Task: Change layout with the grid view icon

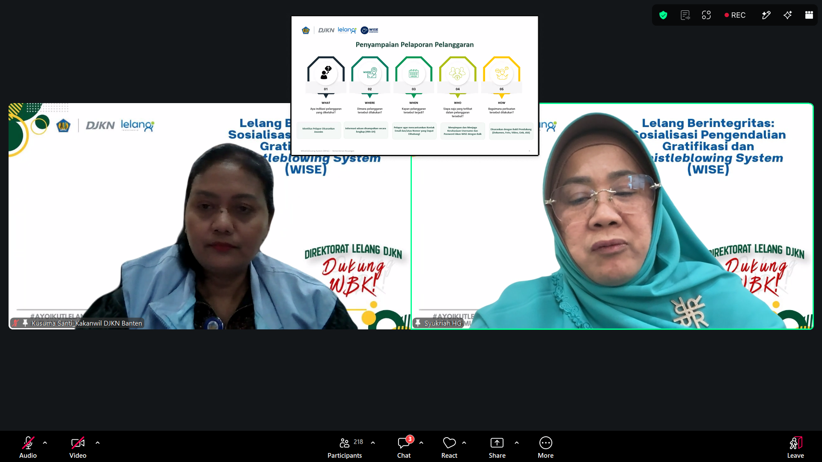Action: [809, 15]
